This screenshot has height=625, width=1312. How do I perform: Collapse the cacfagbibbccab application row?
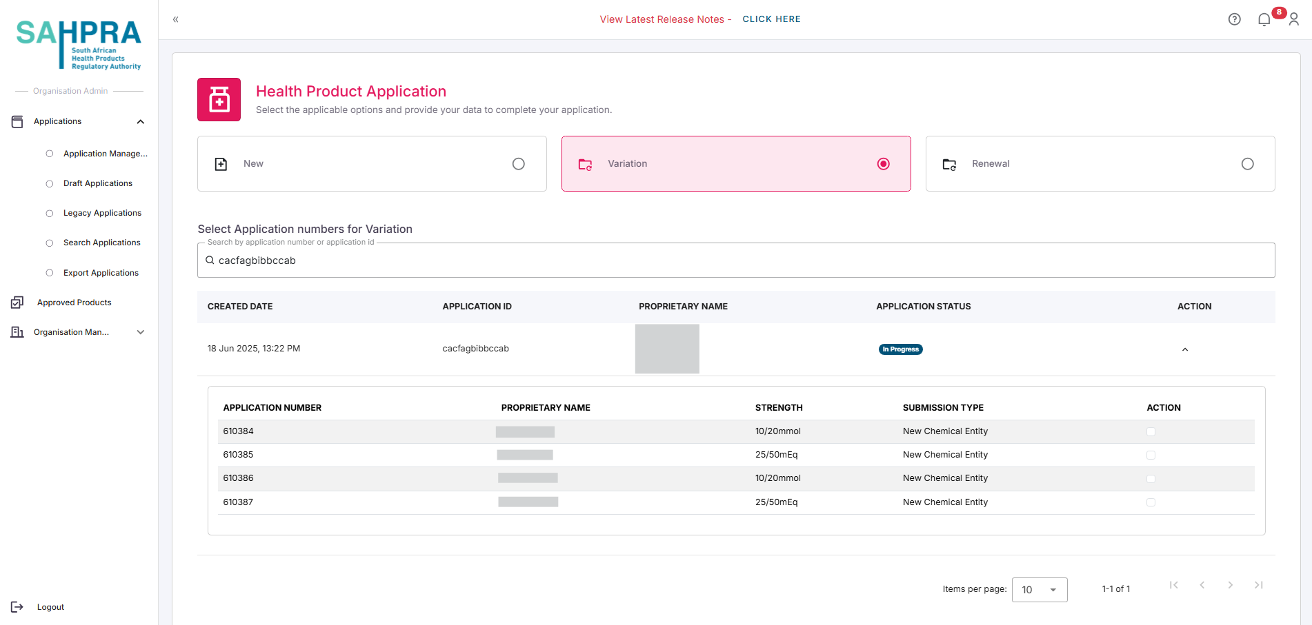coord(1185,349)
